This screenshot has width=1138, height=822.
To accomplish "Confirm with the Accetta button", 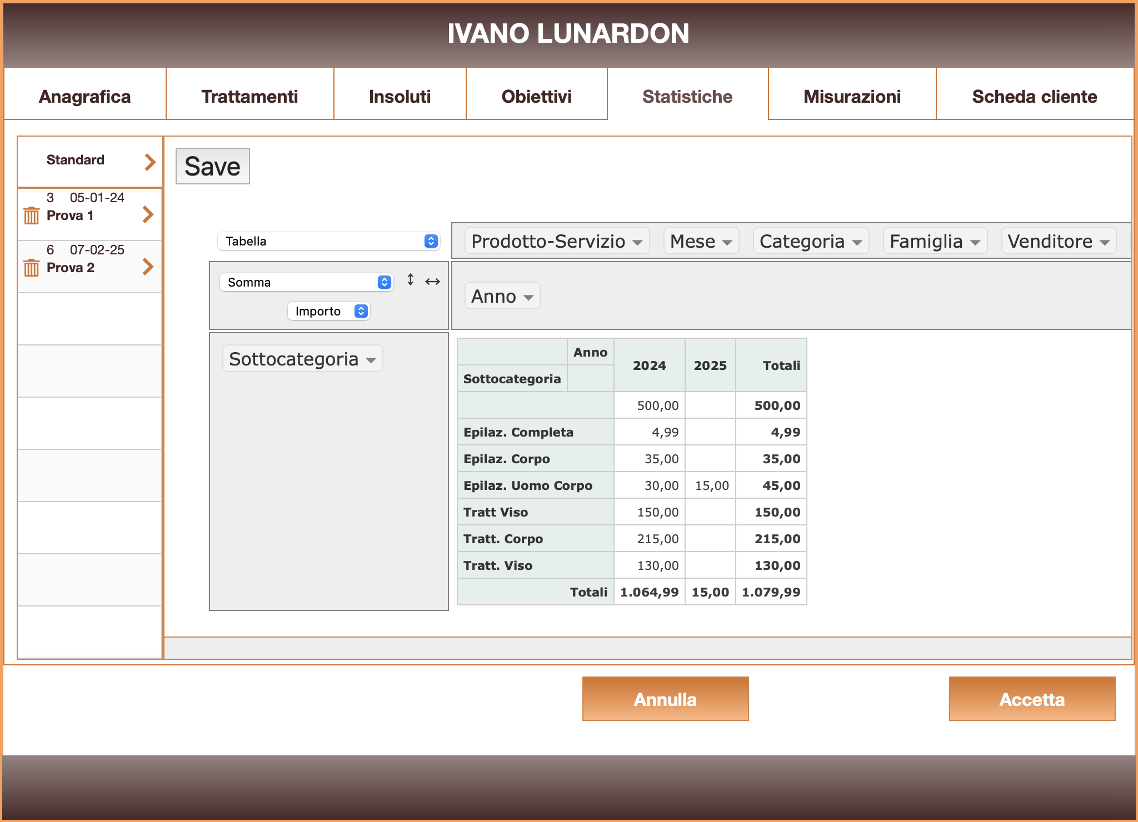I will click(x=1032, y=699).
